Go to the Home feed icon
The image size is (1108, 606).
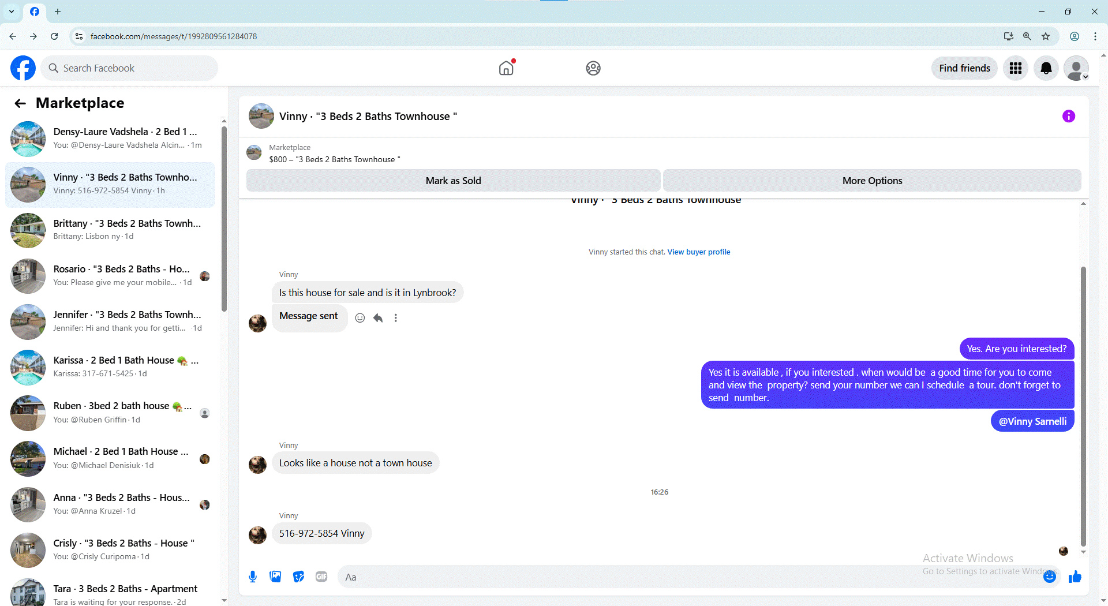(x=506, y=68)
